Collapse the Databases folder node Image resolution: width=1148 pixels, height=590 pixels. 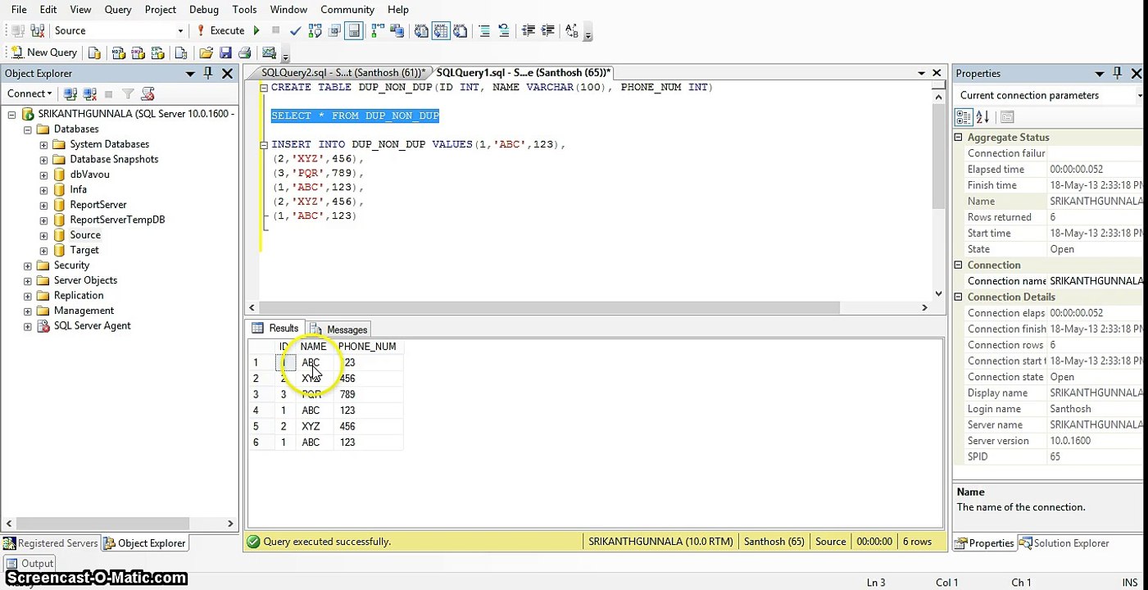point(28,129)
